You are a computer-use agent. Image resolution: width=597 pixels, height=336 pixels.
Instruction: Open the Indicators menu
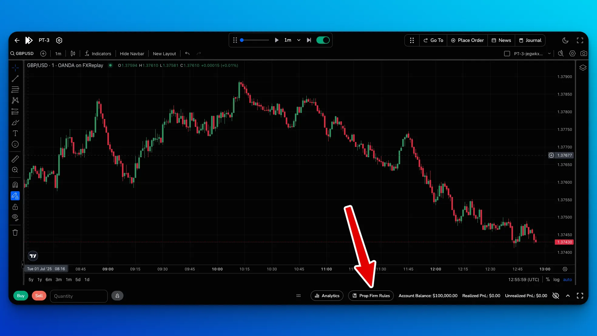(98, 54)
